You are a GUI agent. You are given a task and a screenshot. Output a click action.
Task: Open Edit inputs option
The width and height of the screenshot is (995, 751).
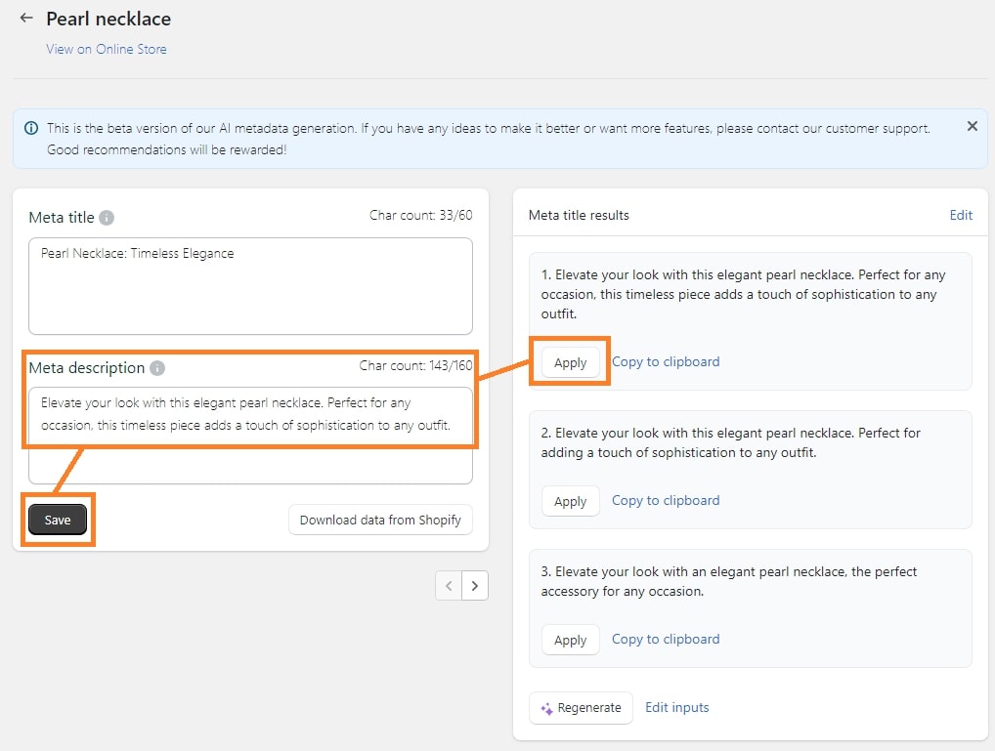676,707
